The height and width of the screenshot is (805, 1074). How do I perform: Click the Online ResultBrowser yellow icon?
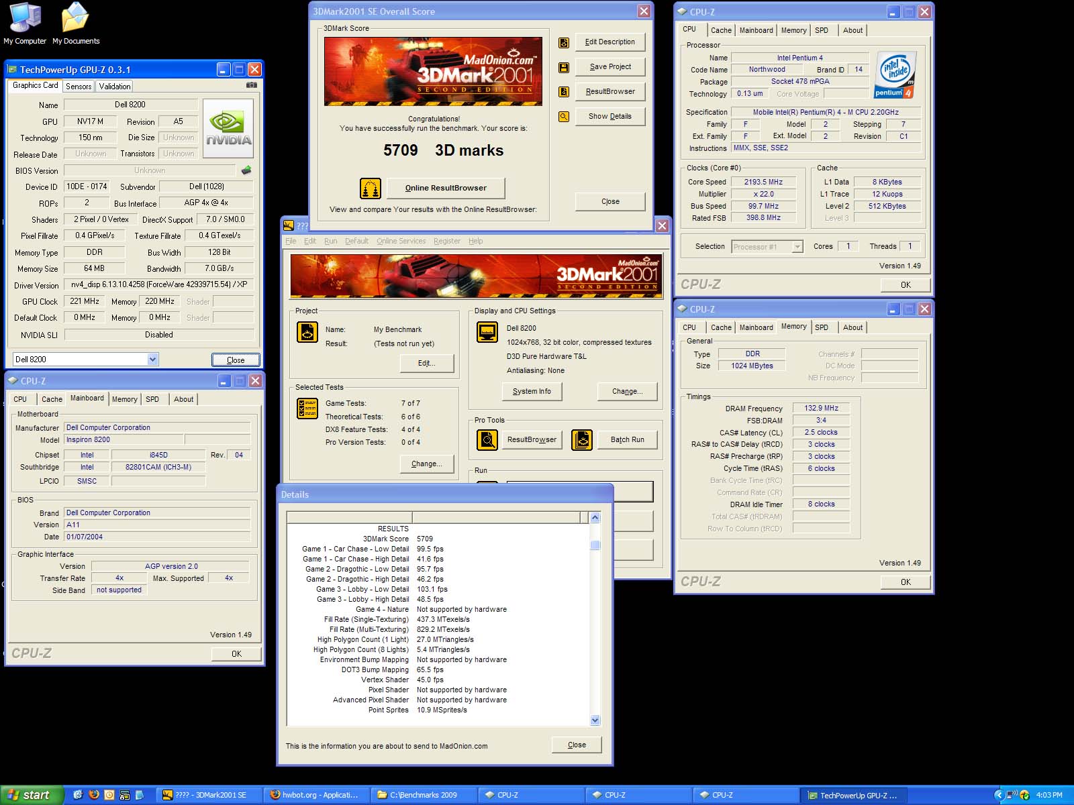[x=371, y=189]
